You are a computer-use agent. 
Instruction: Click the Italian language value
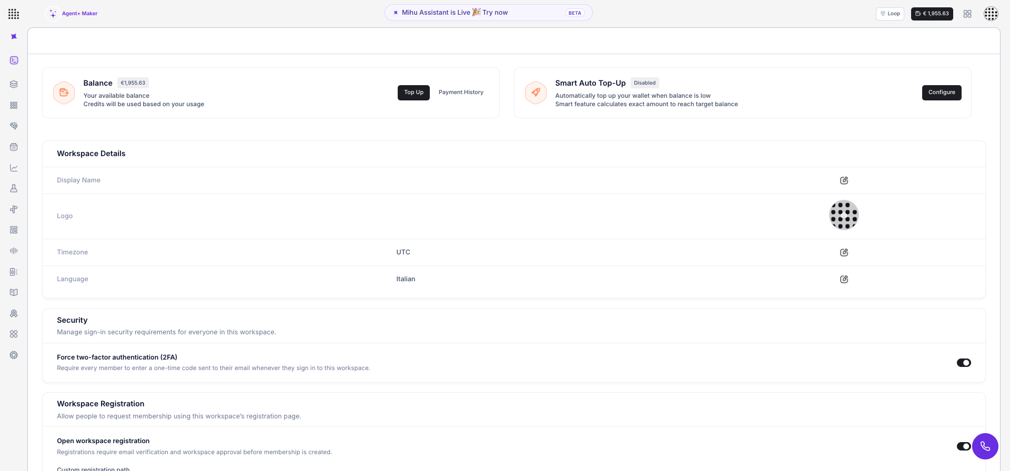coord(406,279)
